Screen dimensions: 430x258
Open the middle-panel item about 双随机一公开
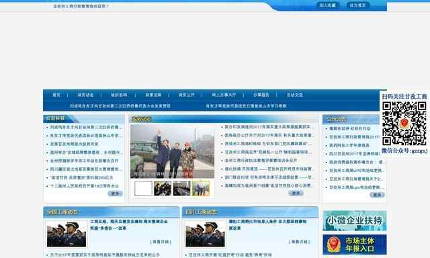click(x=268, y=152)
